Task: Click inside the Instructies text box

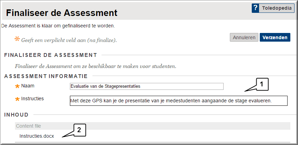Action: coord(179,101)
